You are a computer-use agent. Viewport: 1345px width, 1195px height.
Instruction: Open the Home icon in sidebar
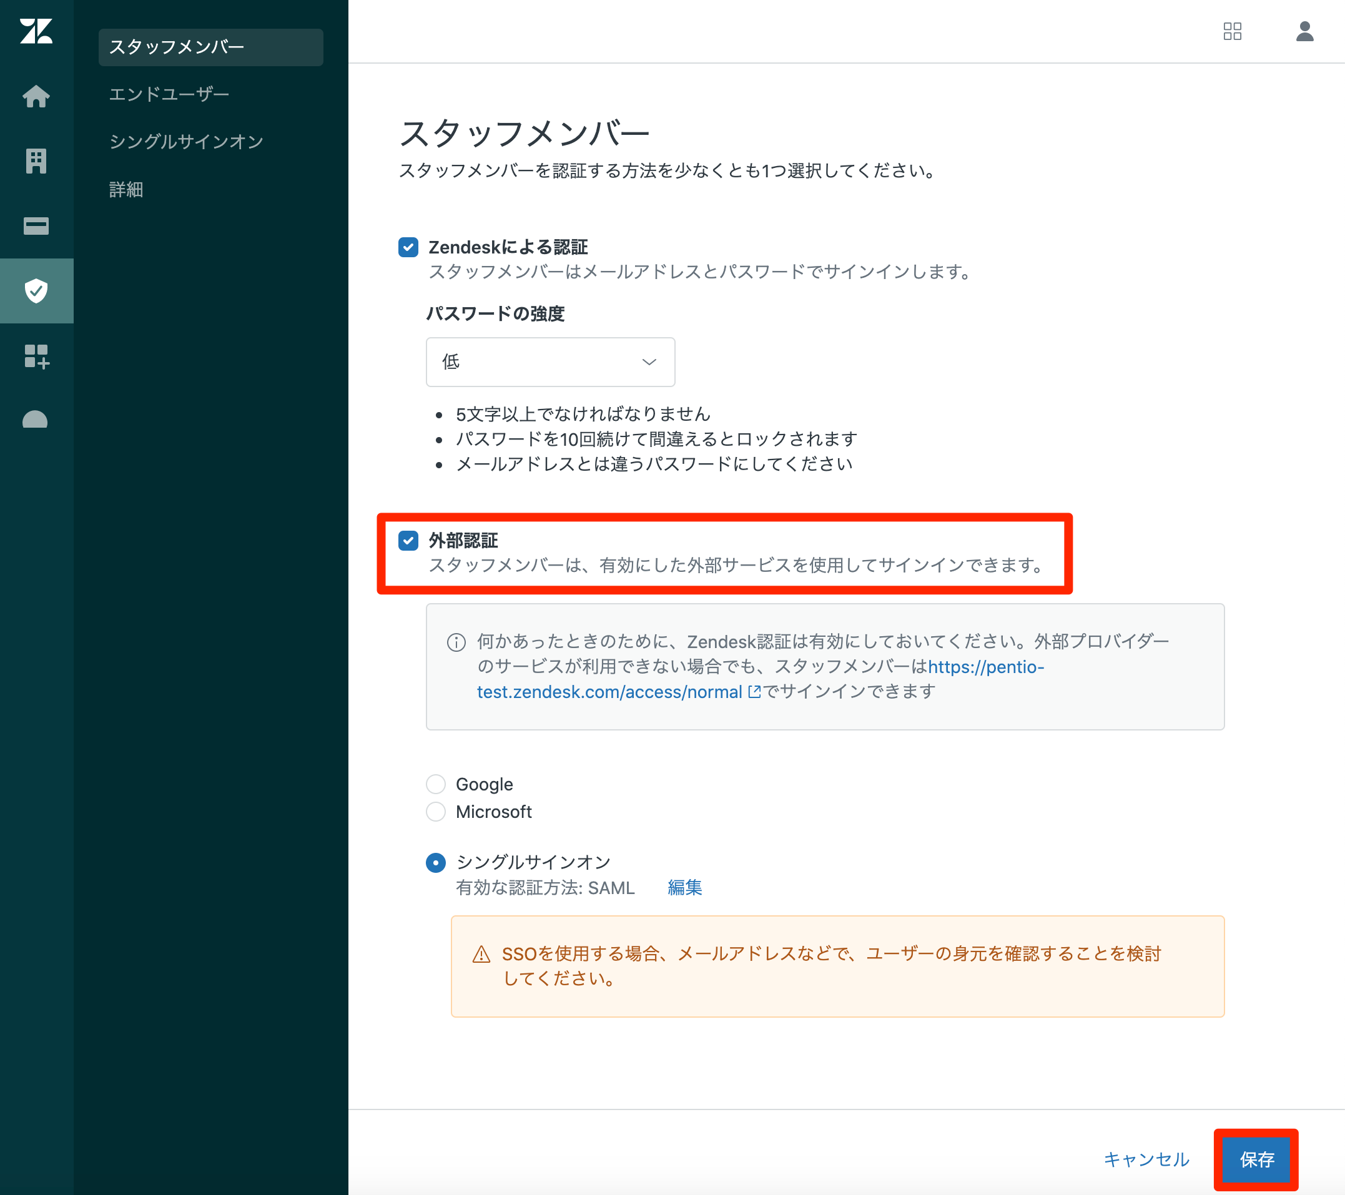click(36, 96)
